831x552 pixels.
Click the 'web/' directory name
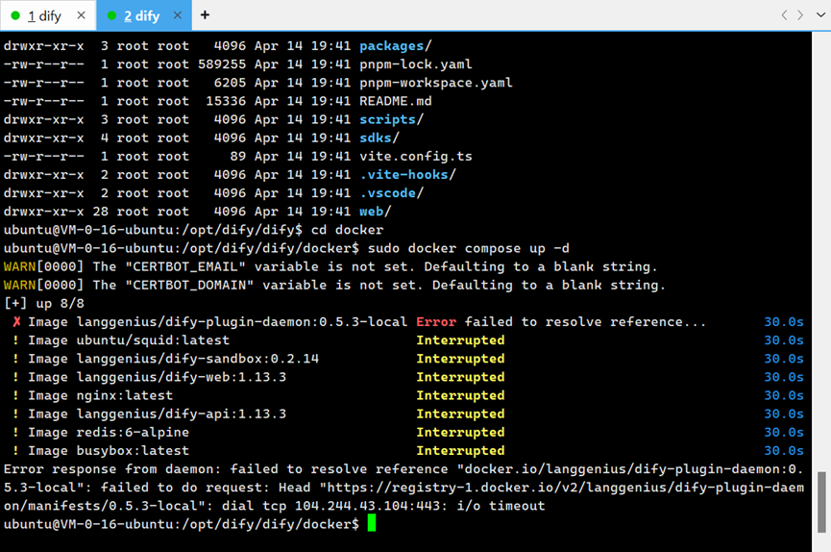376,212
